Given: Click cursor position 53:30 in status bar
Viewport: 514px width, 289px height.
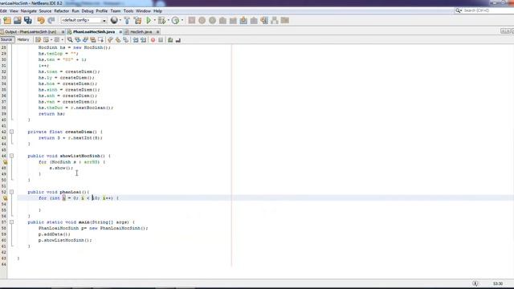Looking at the screenshot, I should 498,283.
